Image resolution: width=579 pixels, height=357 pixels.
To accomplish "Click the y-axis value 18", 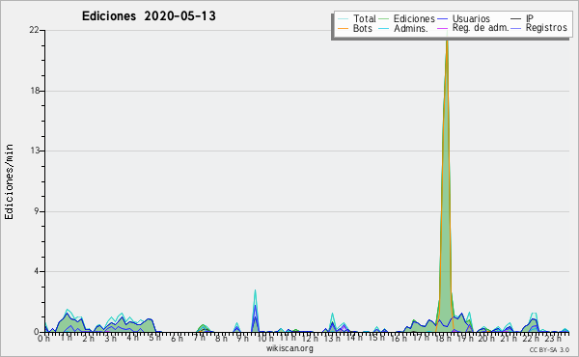I will pos(35,91).
